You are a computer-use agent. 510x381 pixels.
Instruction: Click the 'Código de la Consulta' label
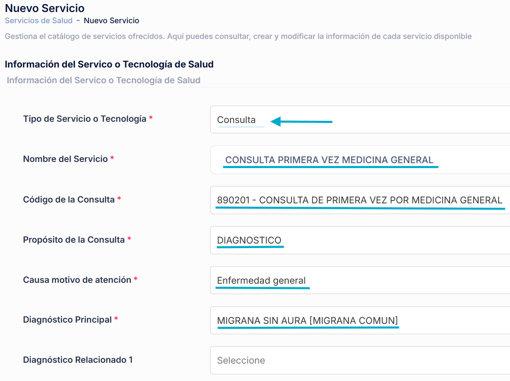[x=69, y=200]
